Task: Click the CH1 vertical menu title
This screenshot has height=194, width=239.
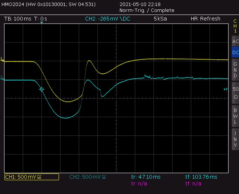Action: (235, 26)
